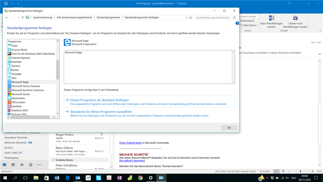
Task: Open Archive folder in Outlook
Action: tap(9, 148)
